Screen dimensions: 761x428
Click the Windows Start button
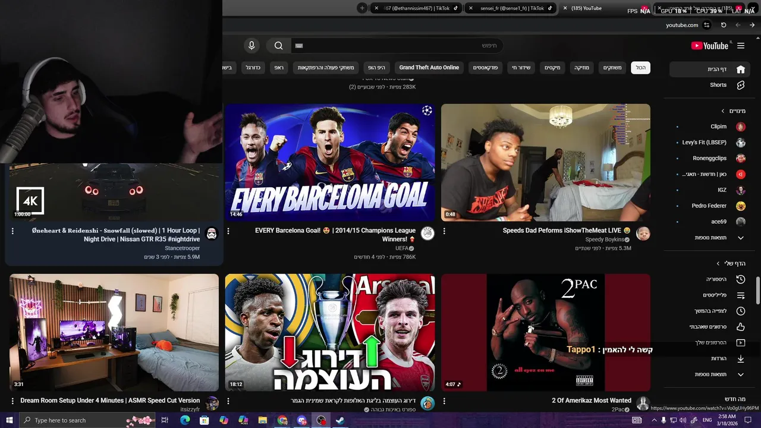tap(10, 420)
